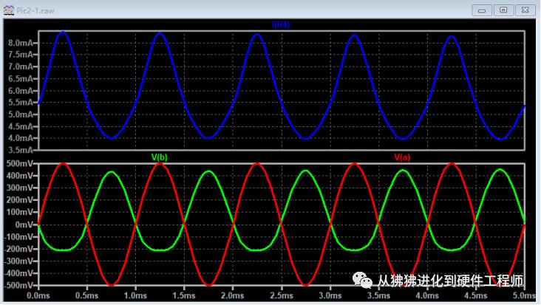Click the Pic2-1.raw window title text
The height and width of the screenshot is (305, 541).
pyautogui.click(x=35, y=10)
